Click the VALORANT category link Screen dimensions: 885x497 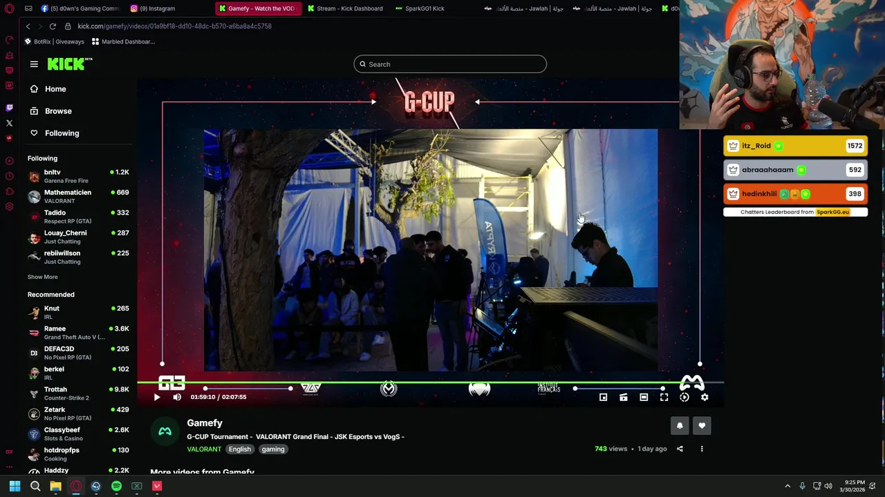click(204, 449)
